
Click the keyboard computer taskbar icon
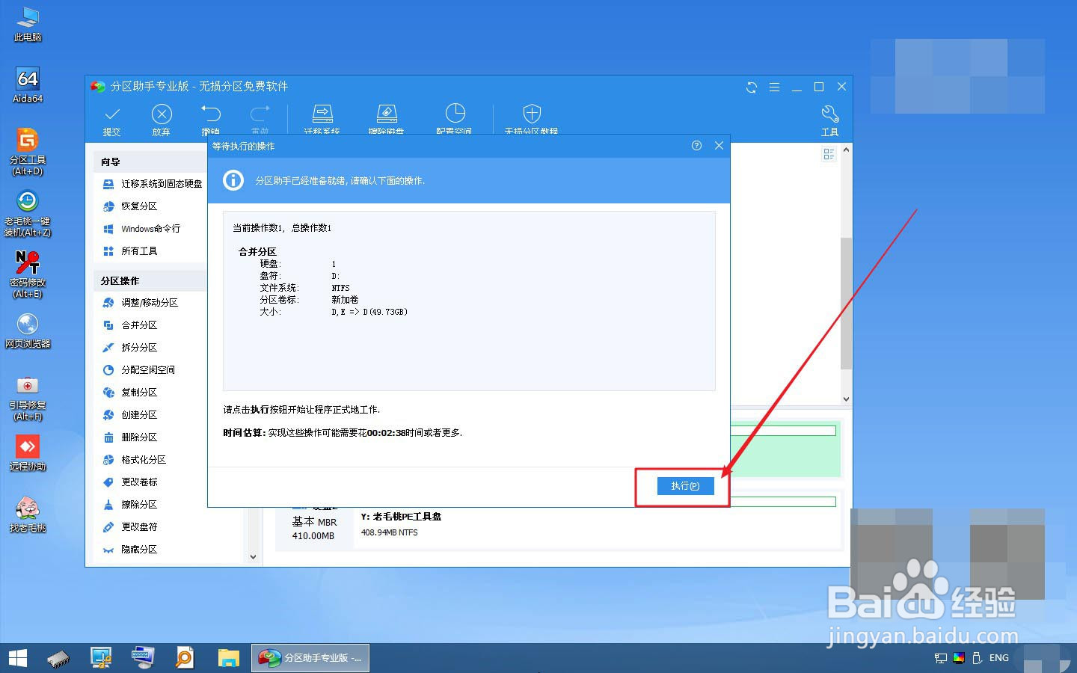142,658
